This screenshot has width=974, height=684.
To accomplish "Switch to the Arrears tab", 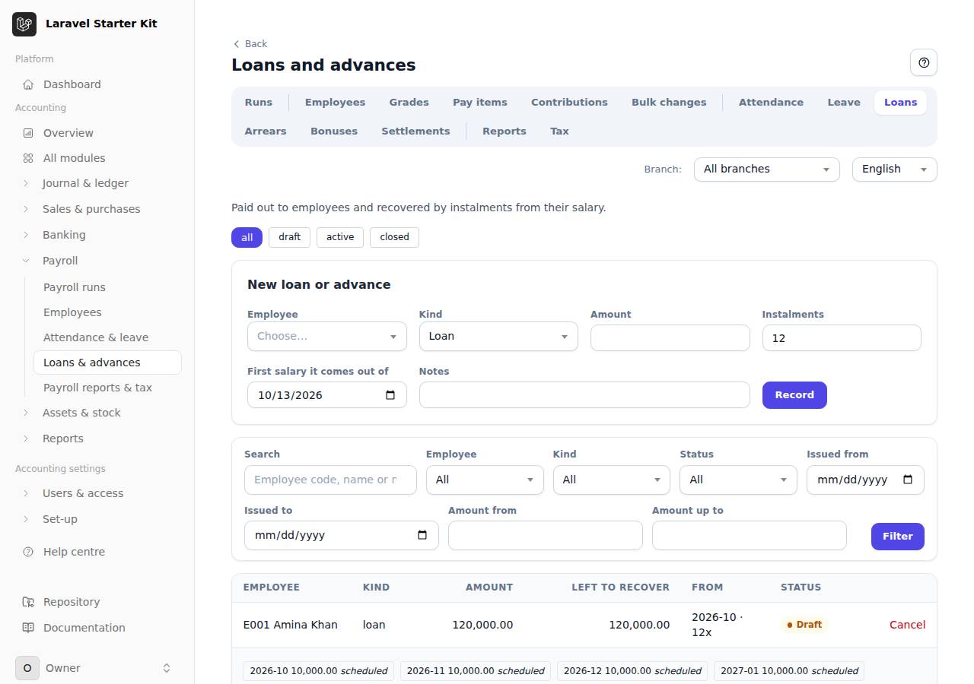I will tap(266, 131).
